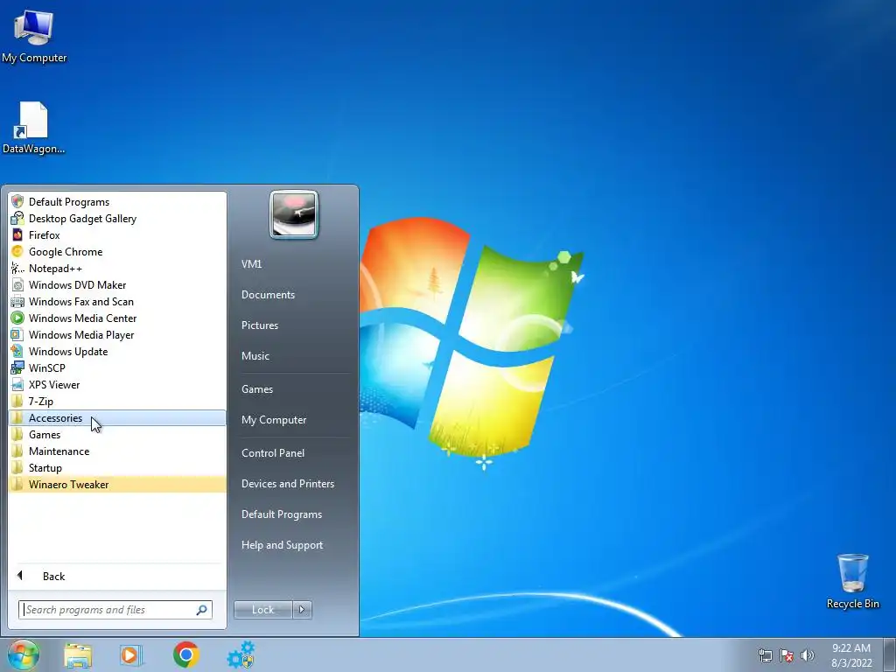Click the user account picture
Screen dimensions: 896x672
[x=294, y=215]
